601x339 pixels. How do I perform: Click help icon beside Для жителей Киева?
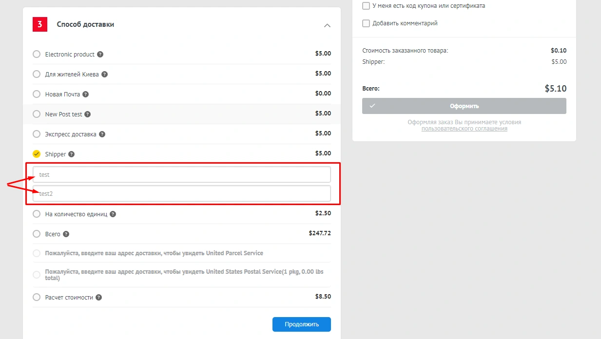click(x=104, y=75)
